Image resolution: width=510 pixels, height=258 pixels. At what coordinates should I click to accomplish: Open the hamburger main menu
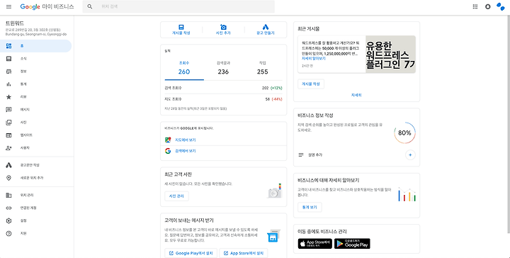pos(8,6)
